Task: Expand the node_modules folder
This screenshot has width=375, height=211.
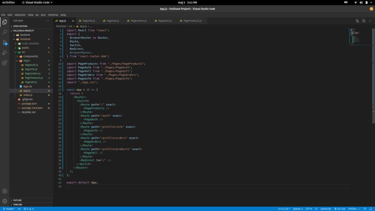Action: coord(31,43)
